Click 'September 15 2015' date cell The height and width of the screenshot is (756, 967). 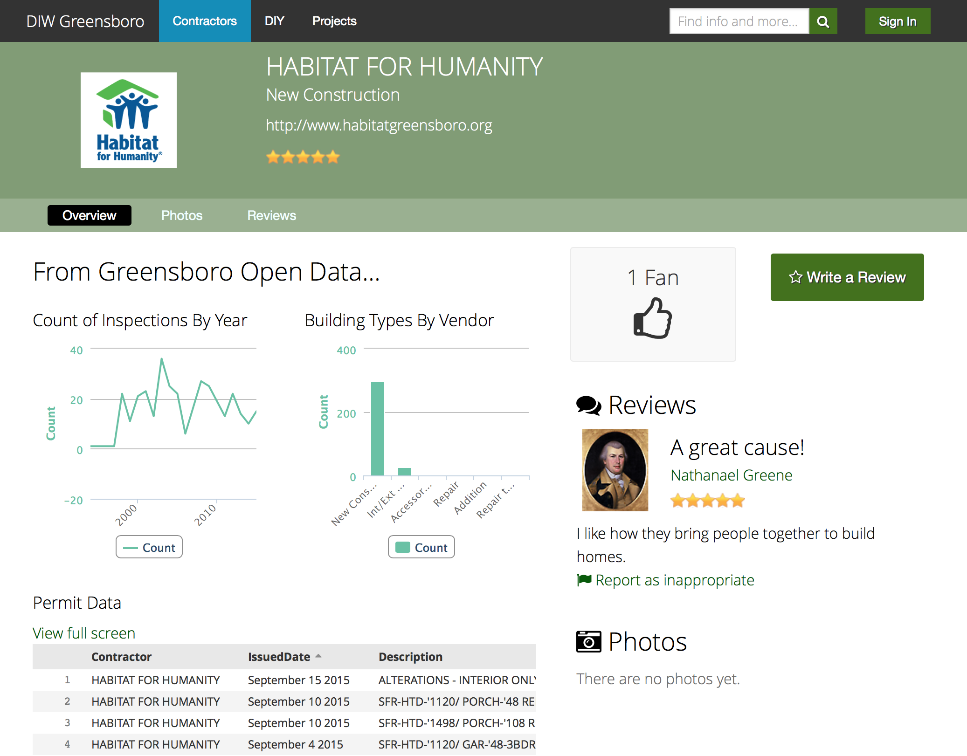(x=299, y=680)
